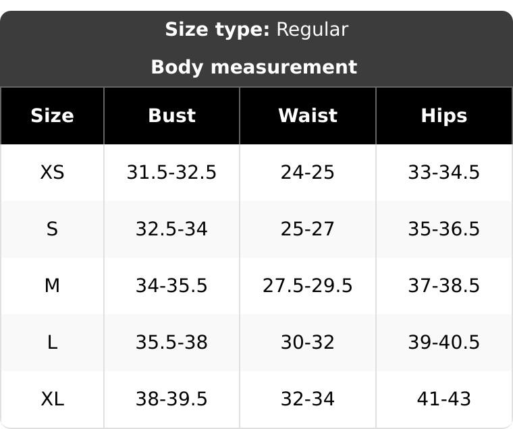Click the L bust value 35.5-38

point(171,343)
